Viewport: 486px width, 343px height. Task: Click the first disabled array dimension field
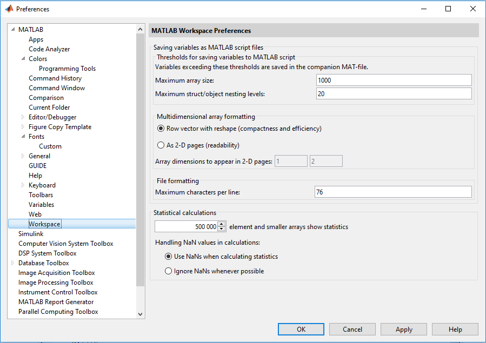click(x=291, y=162)
